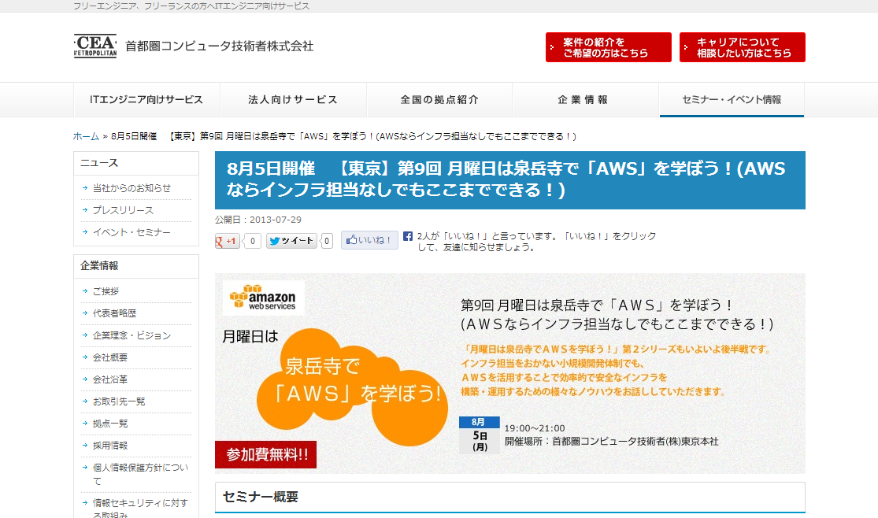Open プレスリリース sidebar link
The height and width of the screenshot is (518, 878).
[123, 210]
